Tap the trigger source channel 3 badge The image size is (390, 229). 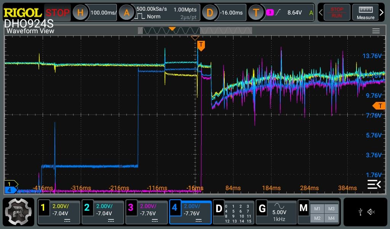[270, 12]
